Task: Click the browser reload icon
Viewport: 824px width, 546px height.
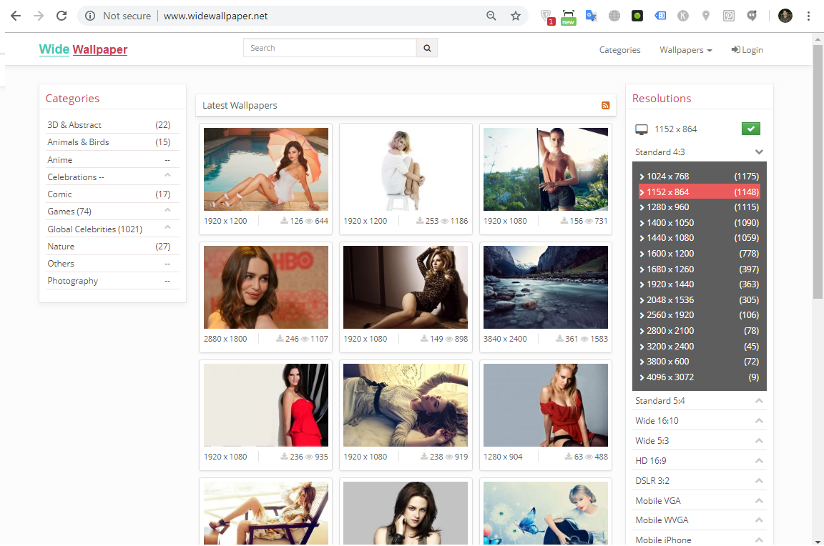Action: coord(62,16)
